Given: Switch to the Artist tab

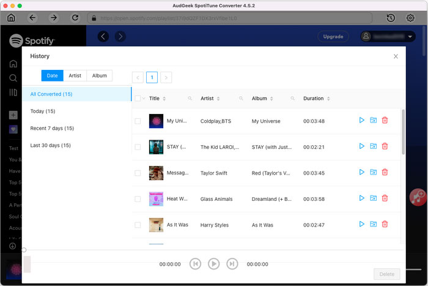Looking at the screenshot, I should (x=75, y=76).
